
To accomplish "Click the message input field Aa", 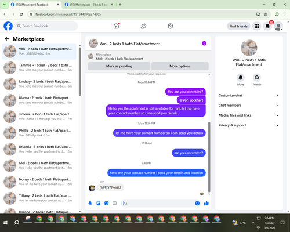I will pos(158,204).
